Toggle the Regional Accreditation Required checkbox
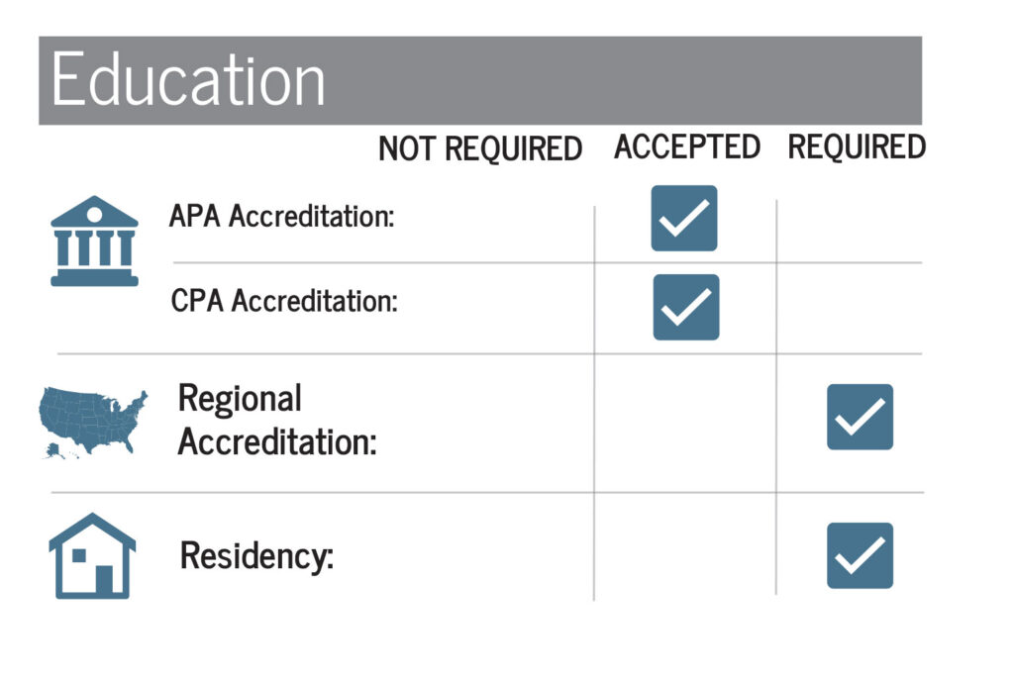 (860, 417)
